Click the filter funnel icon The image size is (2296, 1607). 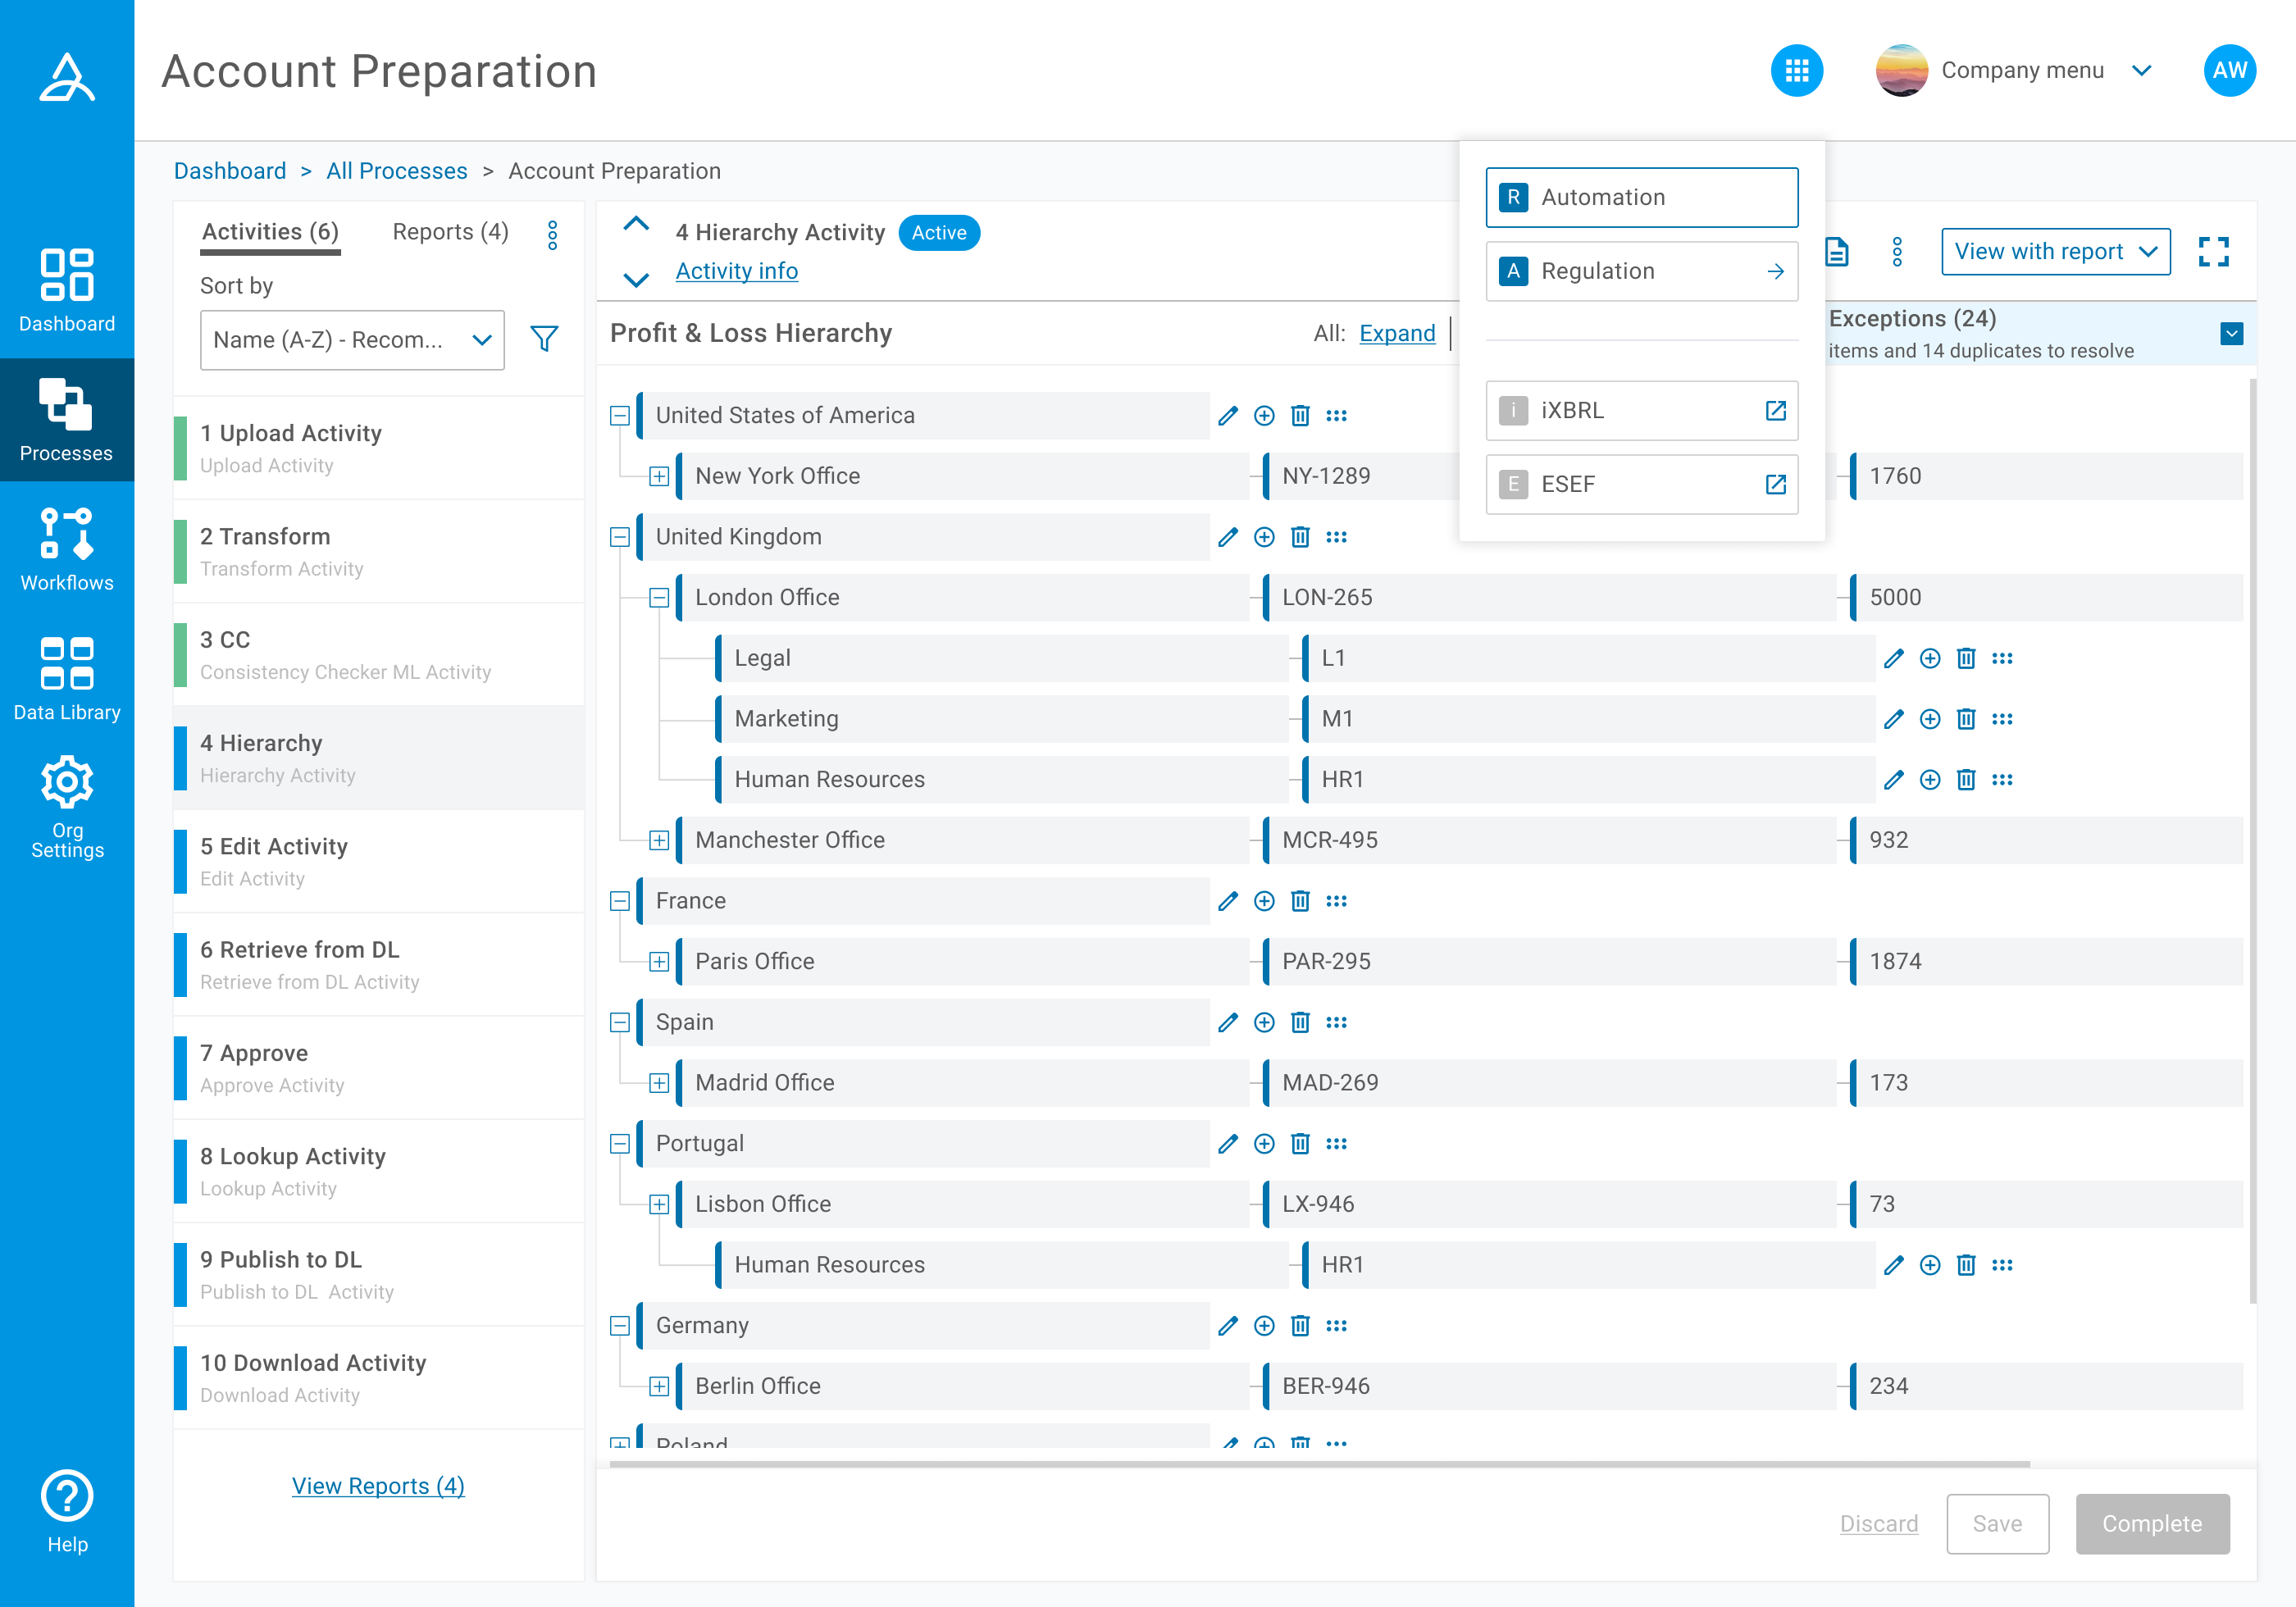(x=544, y=339)
